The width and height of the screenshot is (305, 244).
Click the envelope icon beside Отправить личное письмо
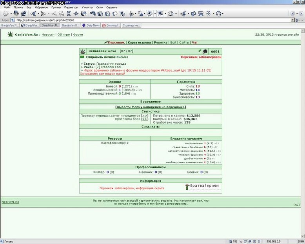pos(82,57)
